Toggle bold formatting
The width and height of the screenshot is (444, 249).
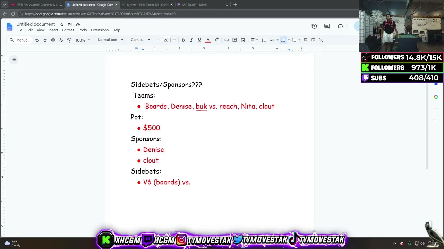pos(183,40)
